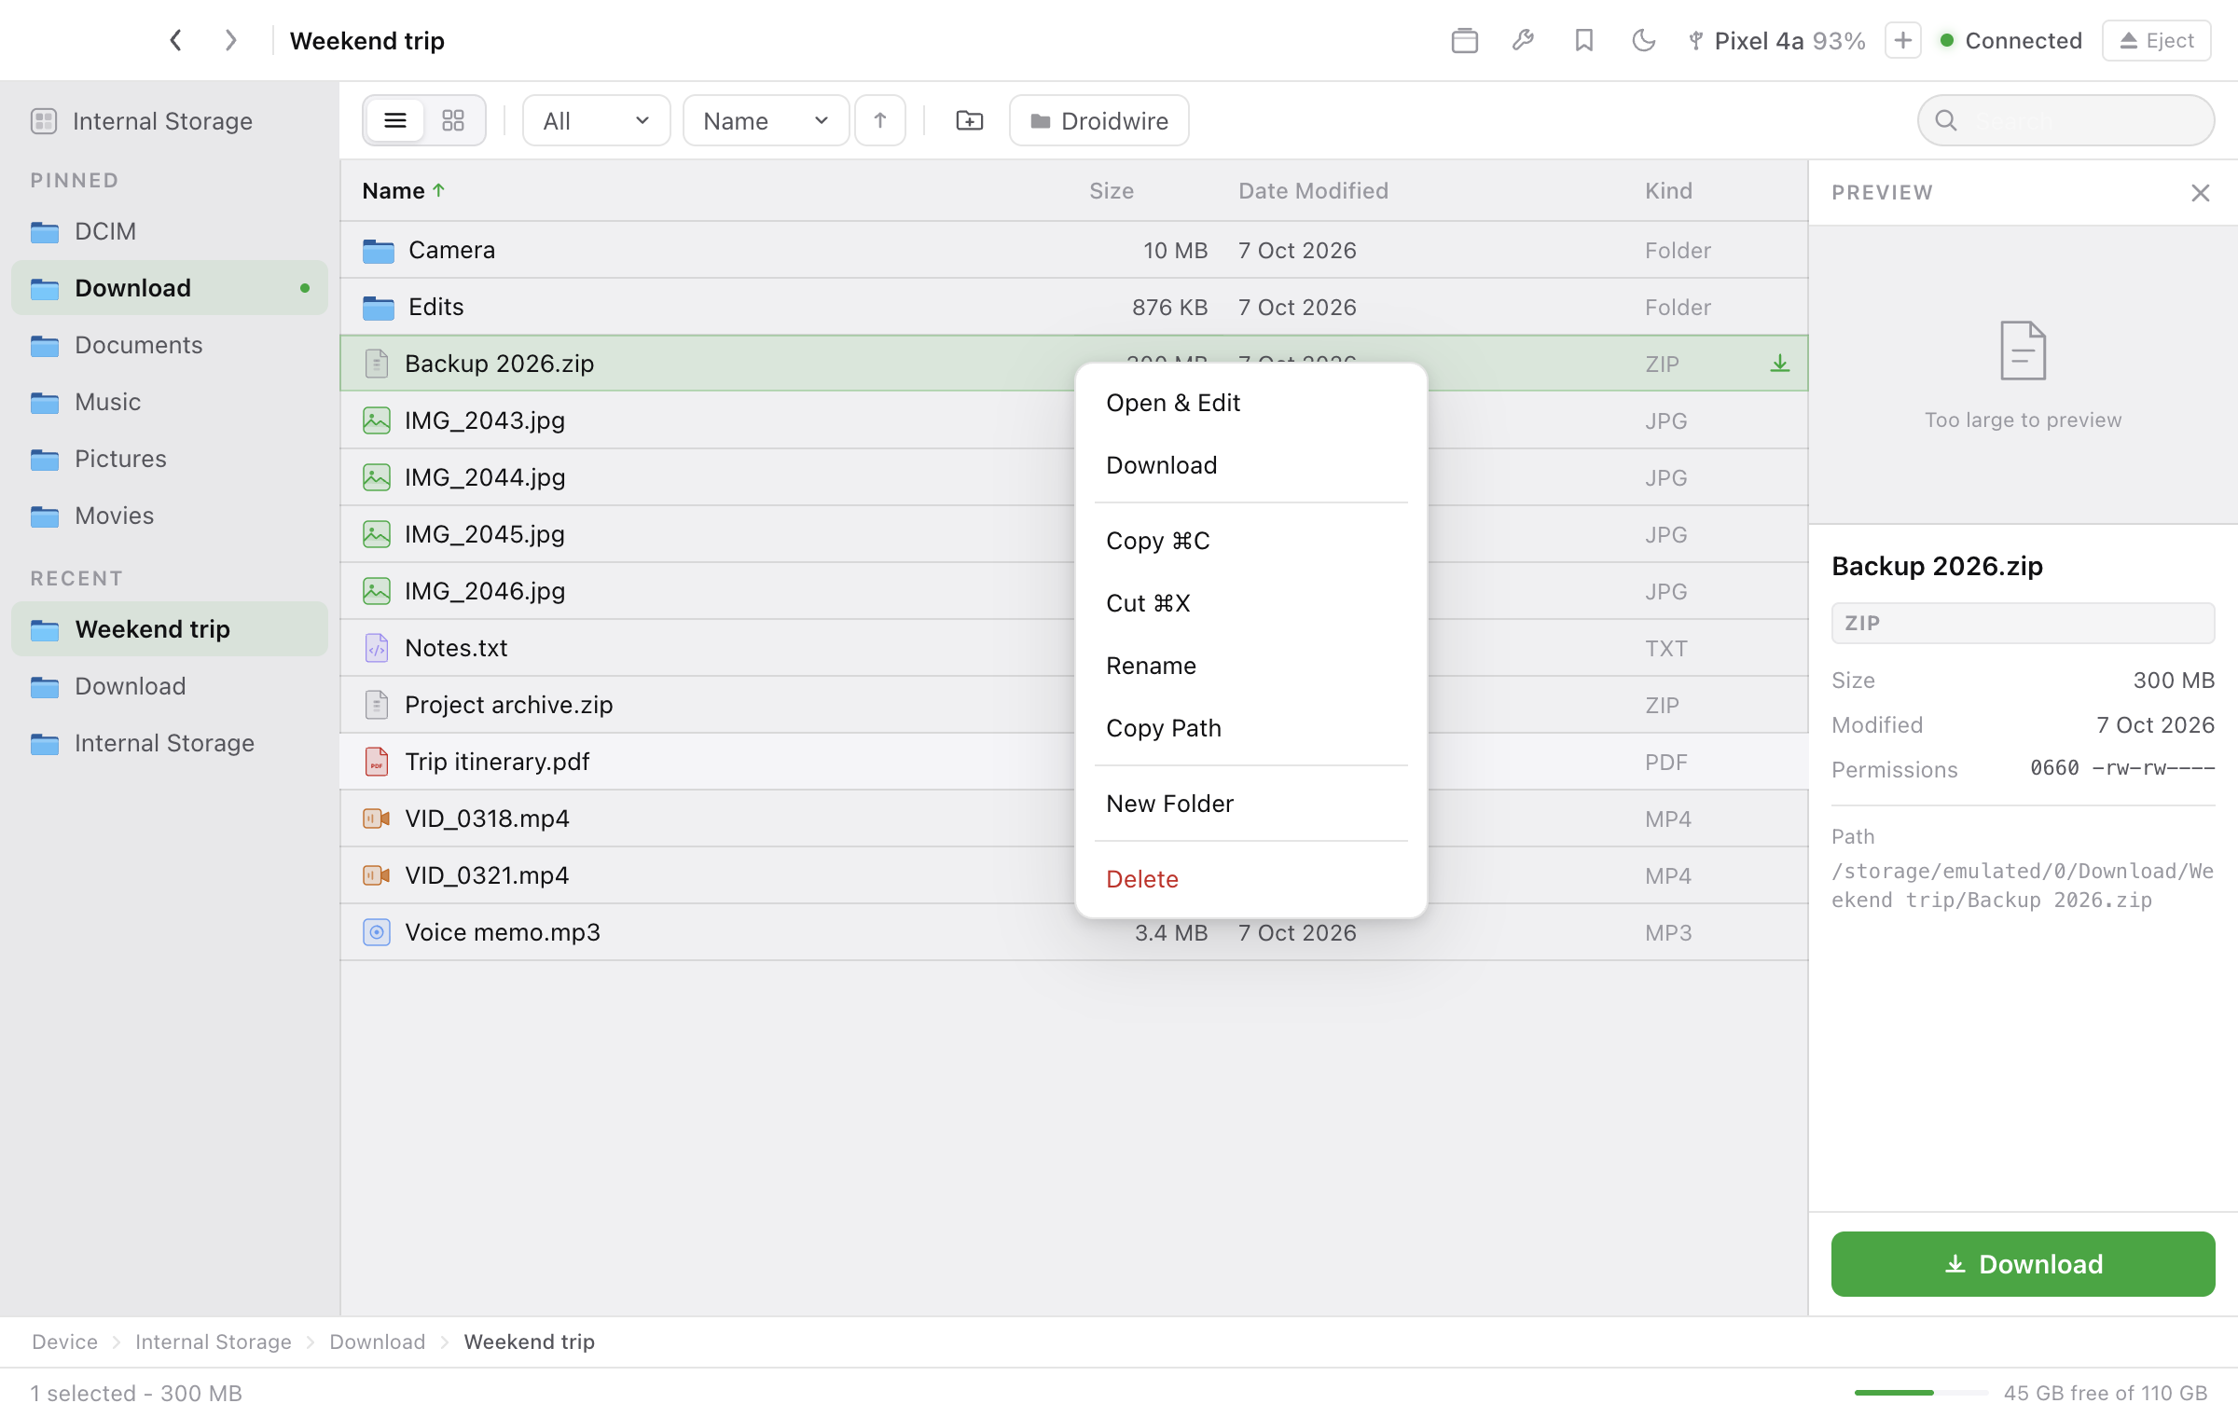
Task: Click the download arrow on Backup 2026.zip row
Action: (x=1779, y=364)
